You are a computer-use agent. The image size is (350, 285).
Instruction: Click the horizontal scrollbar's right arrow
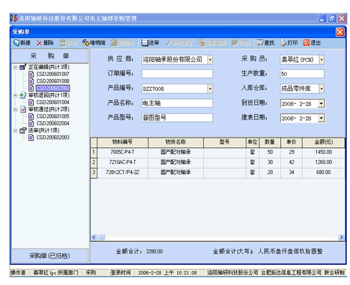pyautogui.click(x=341, y=237)
